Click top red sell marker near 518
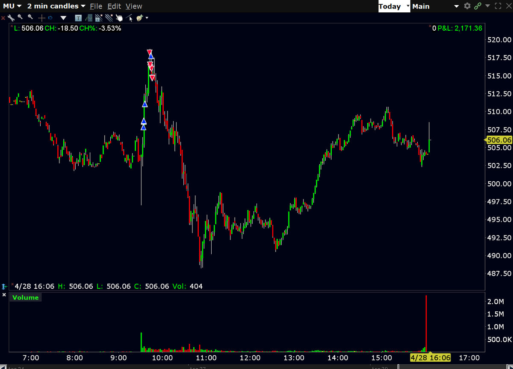 pos(149,52)
